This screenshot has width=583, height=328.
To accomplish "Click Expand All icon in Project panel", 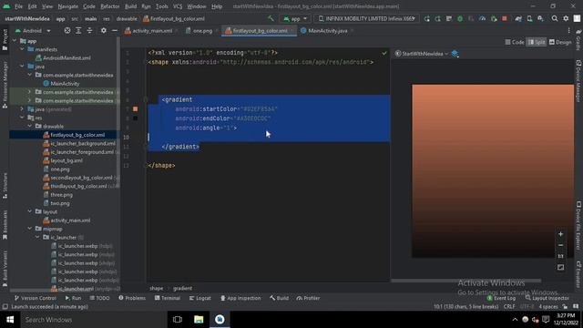I will pos(78,30).
